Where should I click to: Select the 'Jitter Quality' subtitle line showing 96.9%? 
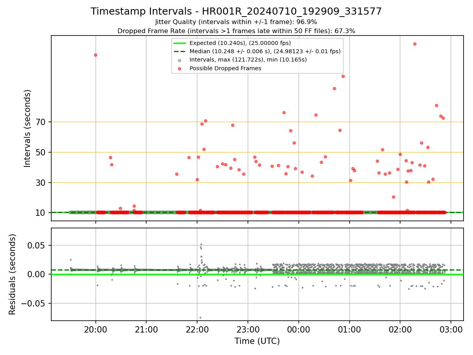[236, 22]
